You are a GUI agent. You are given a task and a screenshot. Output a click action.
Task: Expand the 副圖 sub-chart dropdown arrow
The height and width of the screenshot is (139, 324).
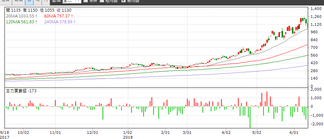78,1
